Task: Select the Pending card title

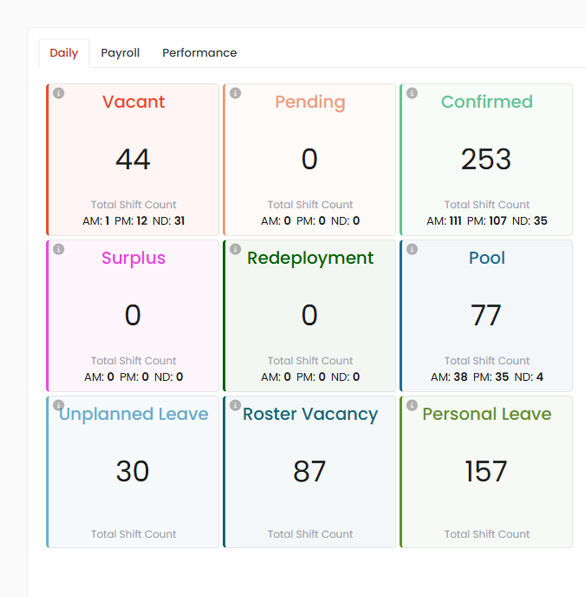Action: 310,103
